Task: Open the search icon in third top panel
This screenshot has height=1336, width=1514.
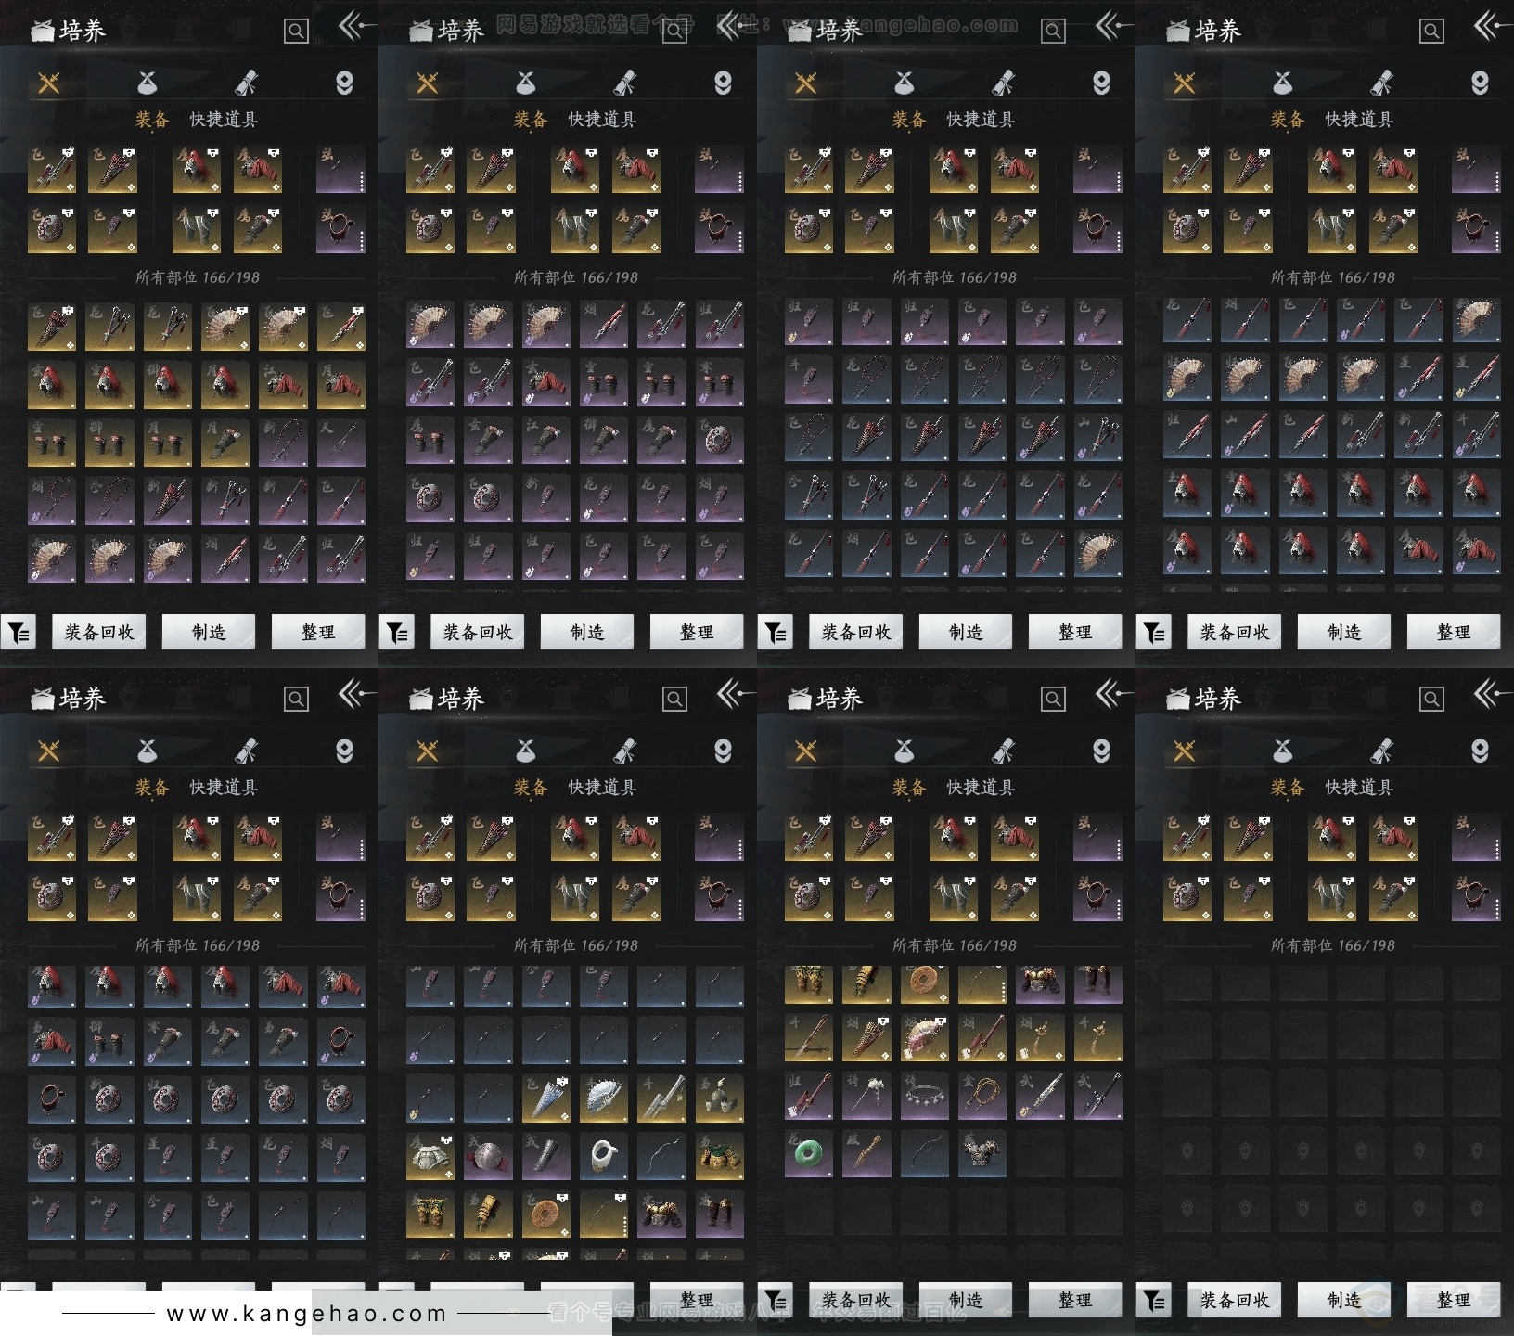Action: tap(1053, 32)
